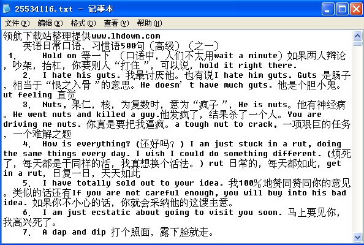Click the phrase 'Hold on' in line 1
The width and height of the screenshot is (364, 245).
pos(59,56)
